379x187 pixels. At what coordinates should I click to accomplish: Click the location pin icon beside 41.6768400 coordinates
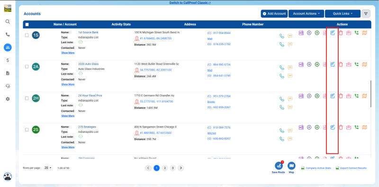pyautogui.click(x=137, y=38)
